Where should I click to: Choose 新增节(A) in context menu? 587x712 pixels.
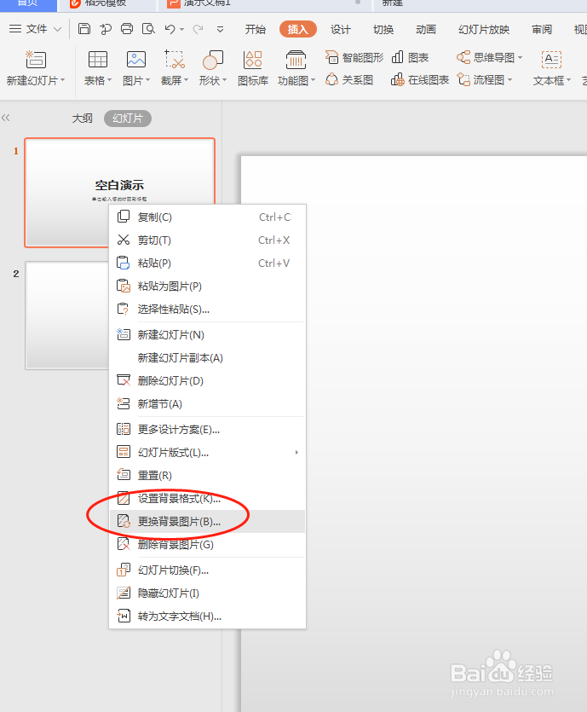tap(207, 404)
